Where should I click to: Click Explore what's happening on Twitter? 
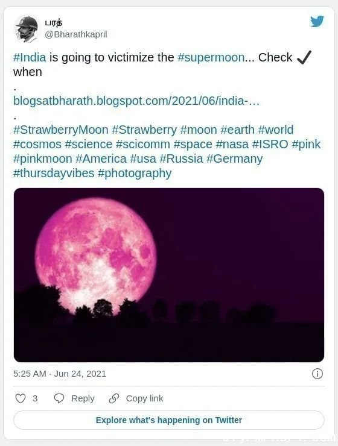tap(169, 420)
